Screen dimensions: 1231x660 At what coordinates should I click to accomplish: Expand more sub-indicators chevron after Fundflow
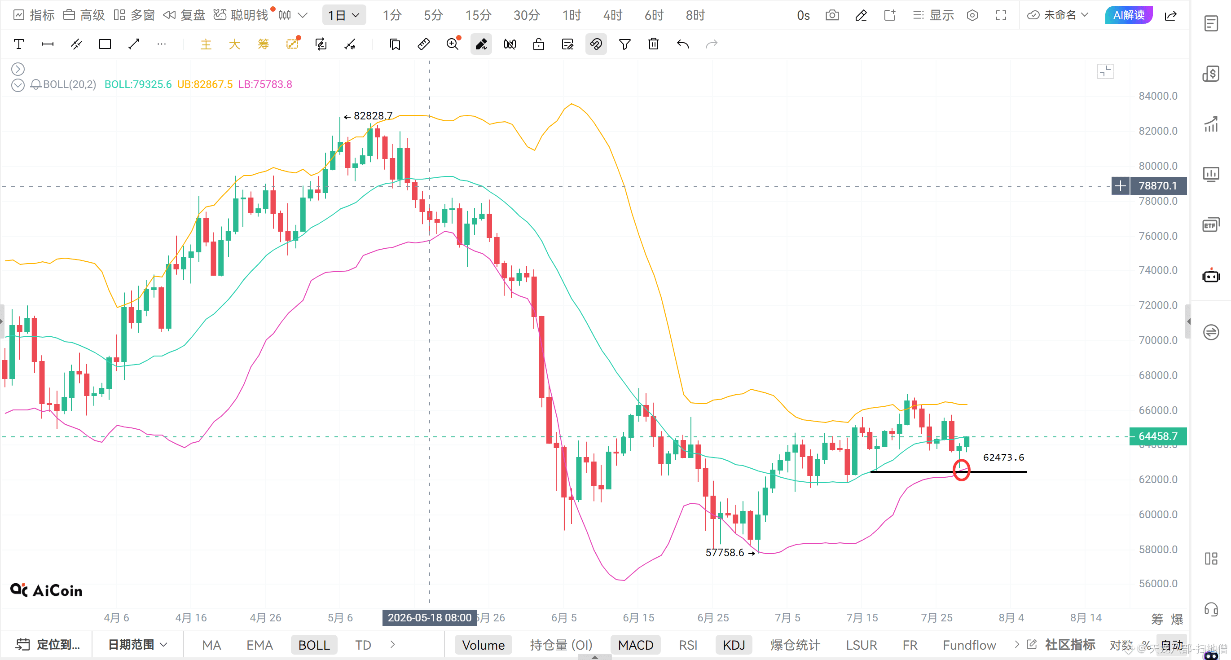click(x=1016, y=645)
